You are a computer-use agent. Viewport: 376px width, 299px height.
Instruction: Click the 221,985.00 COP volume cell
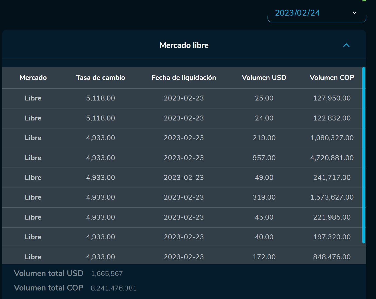332,217
